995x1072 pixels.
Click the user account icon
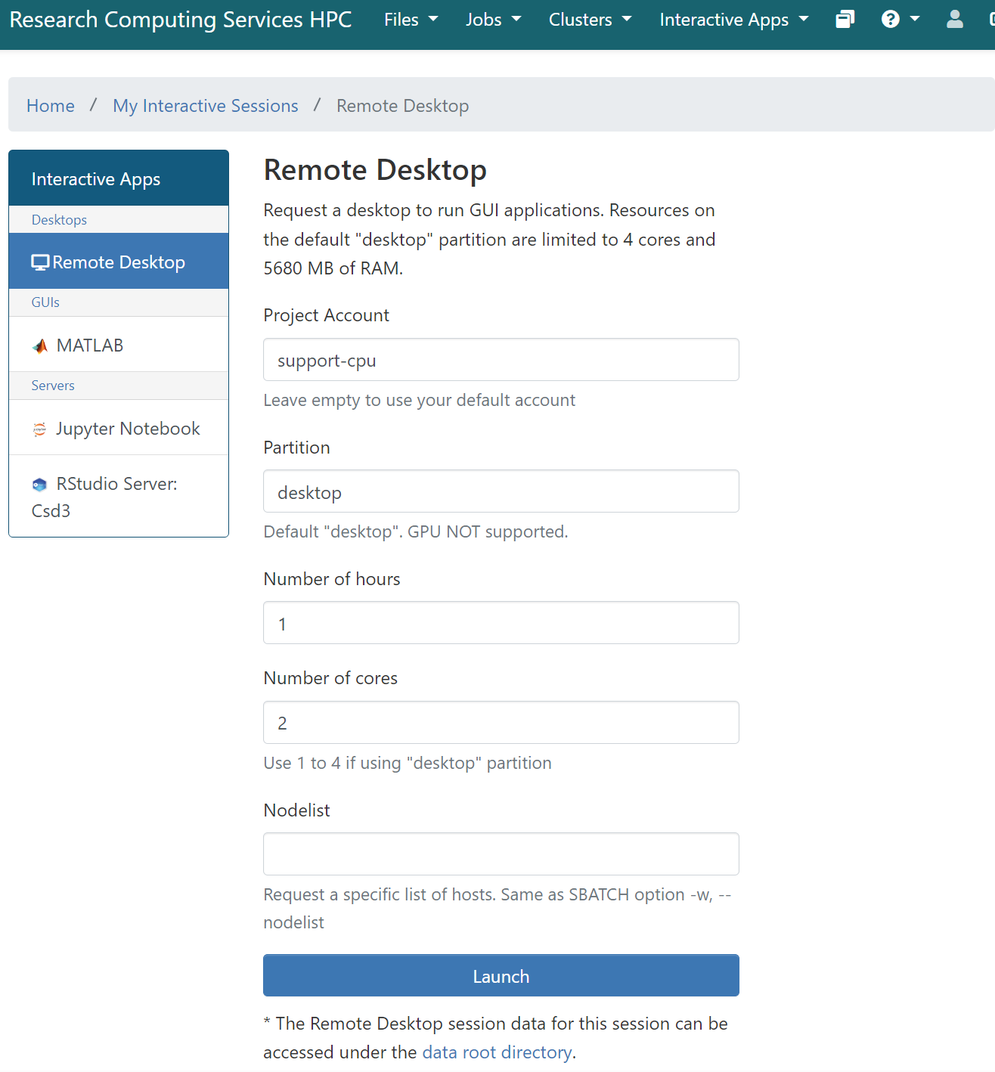[x=954, y=20]
